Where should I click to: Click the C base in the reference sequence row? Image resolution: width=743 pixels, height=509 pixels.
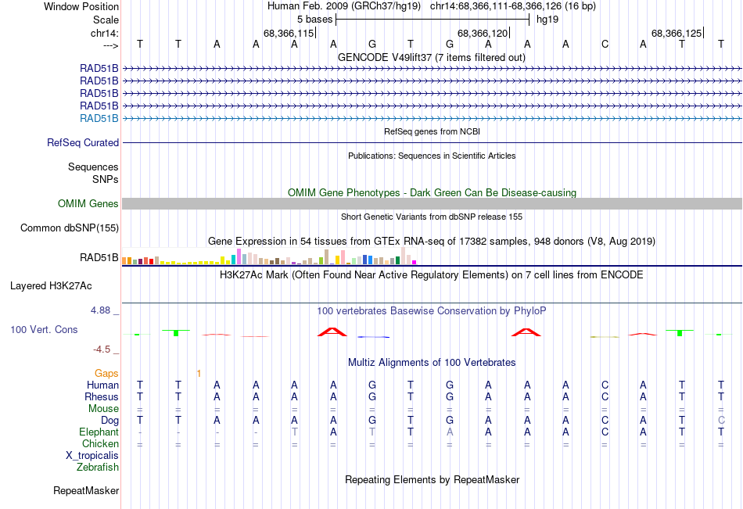[605, 44]
